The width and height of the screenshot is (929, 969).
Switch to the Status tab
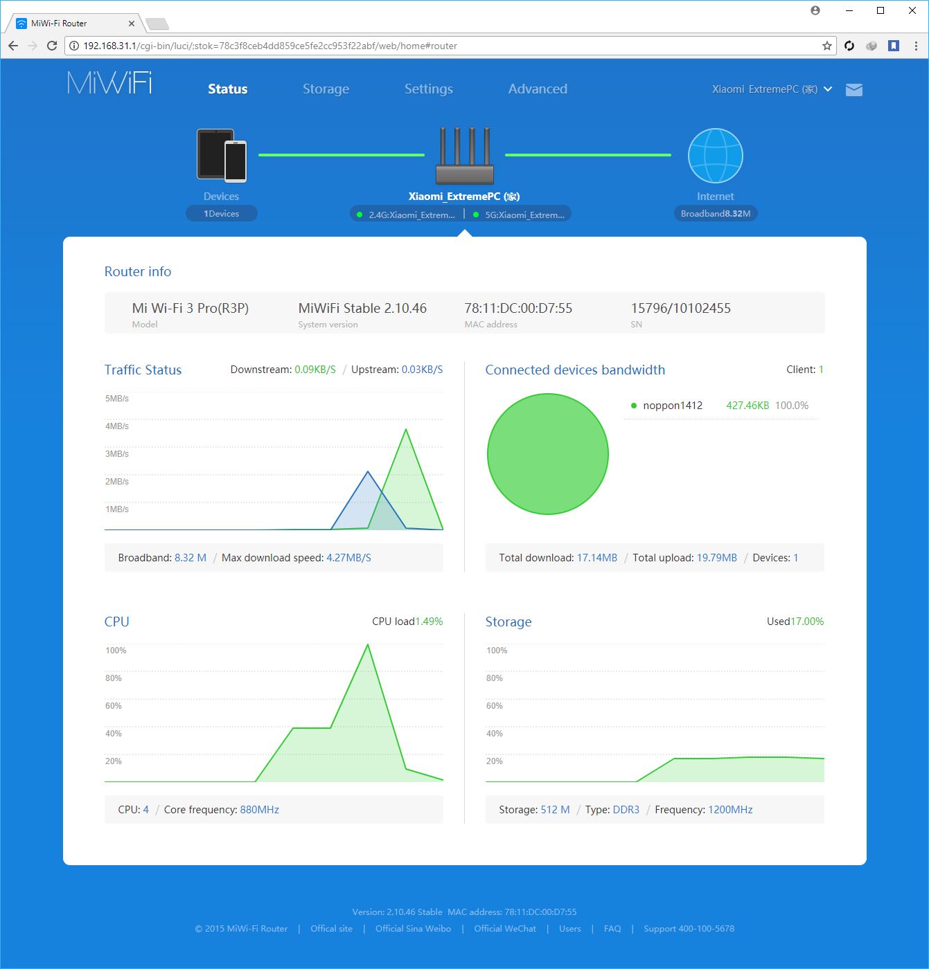tap(228, 89)
